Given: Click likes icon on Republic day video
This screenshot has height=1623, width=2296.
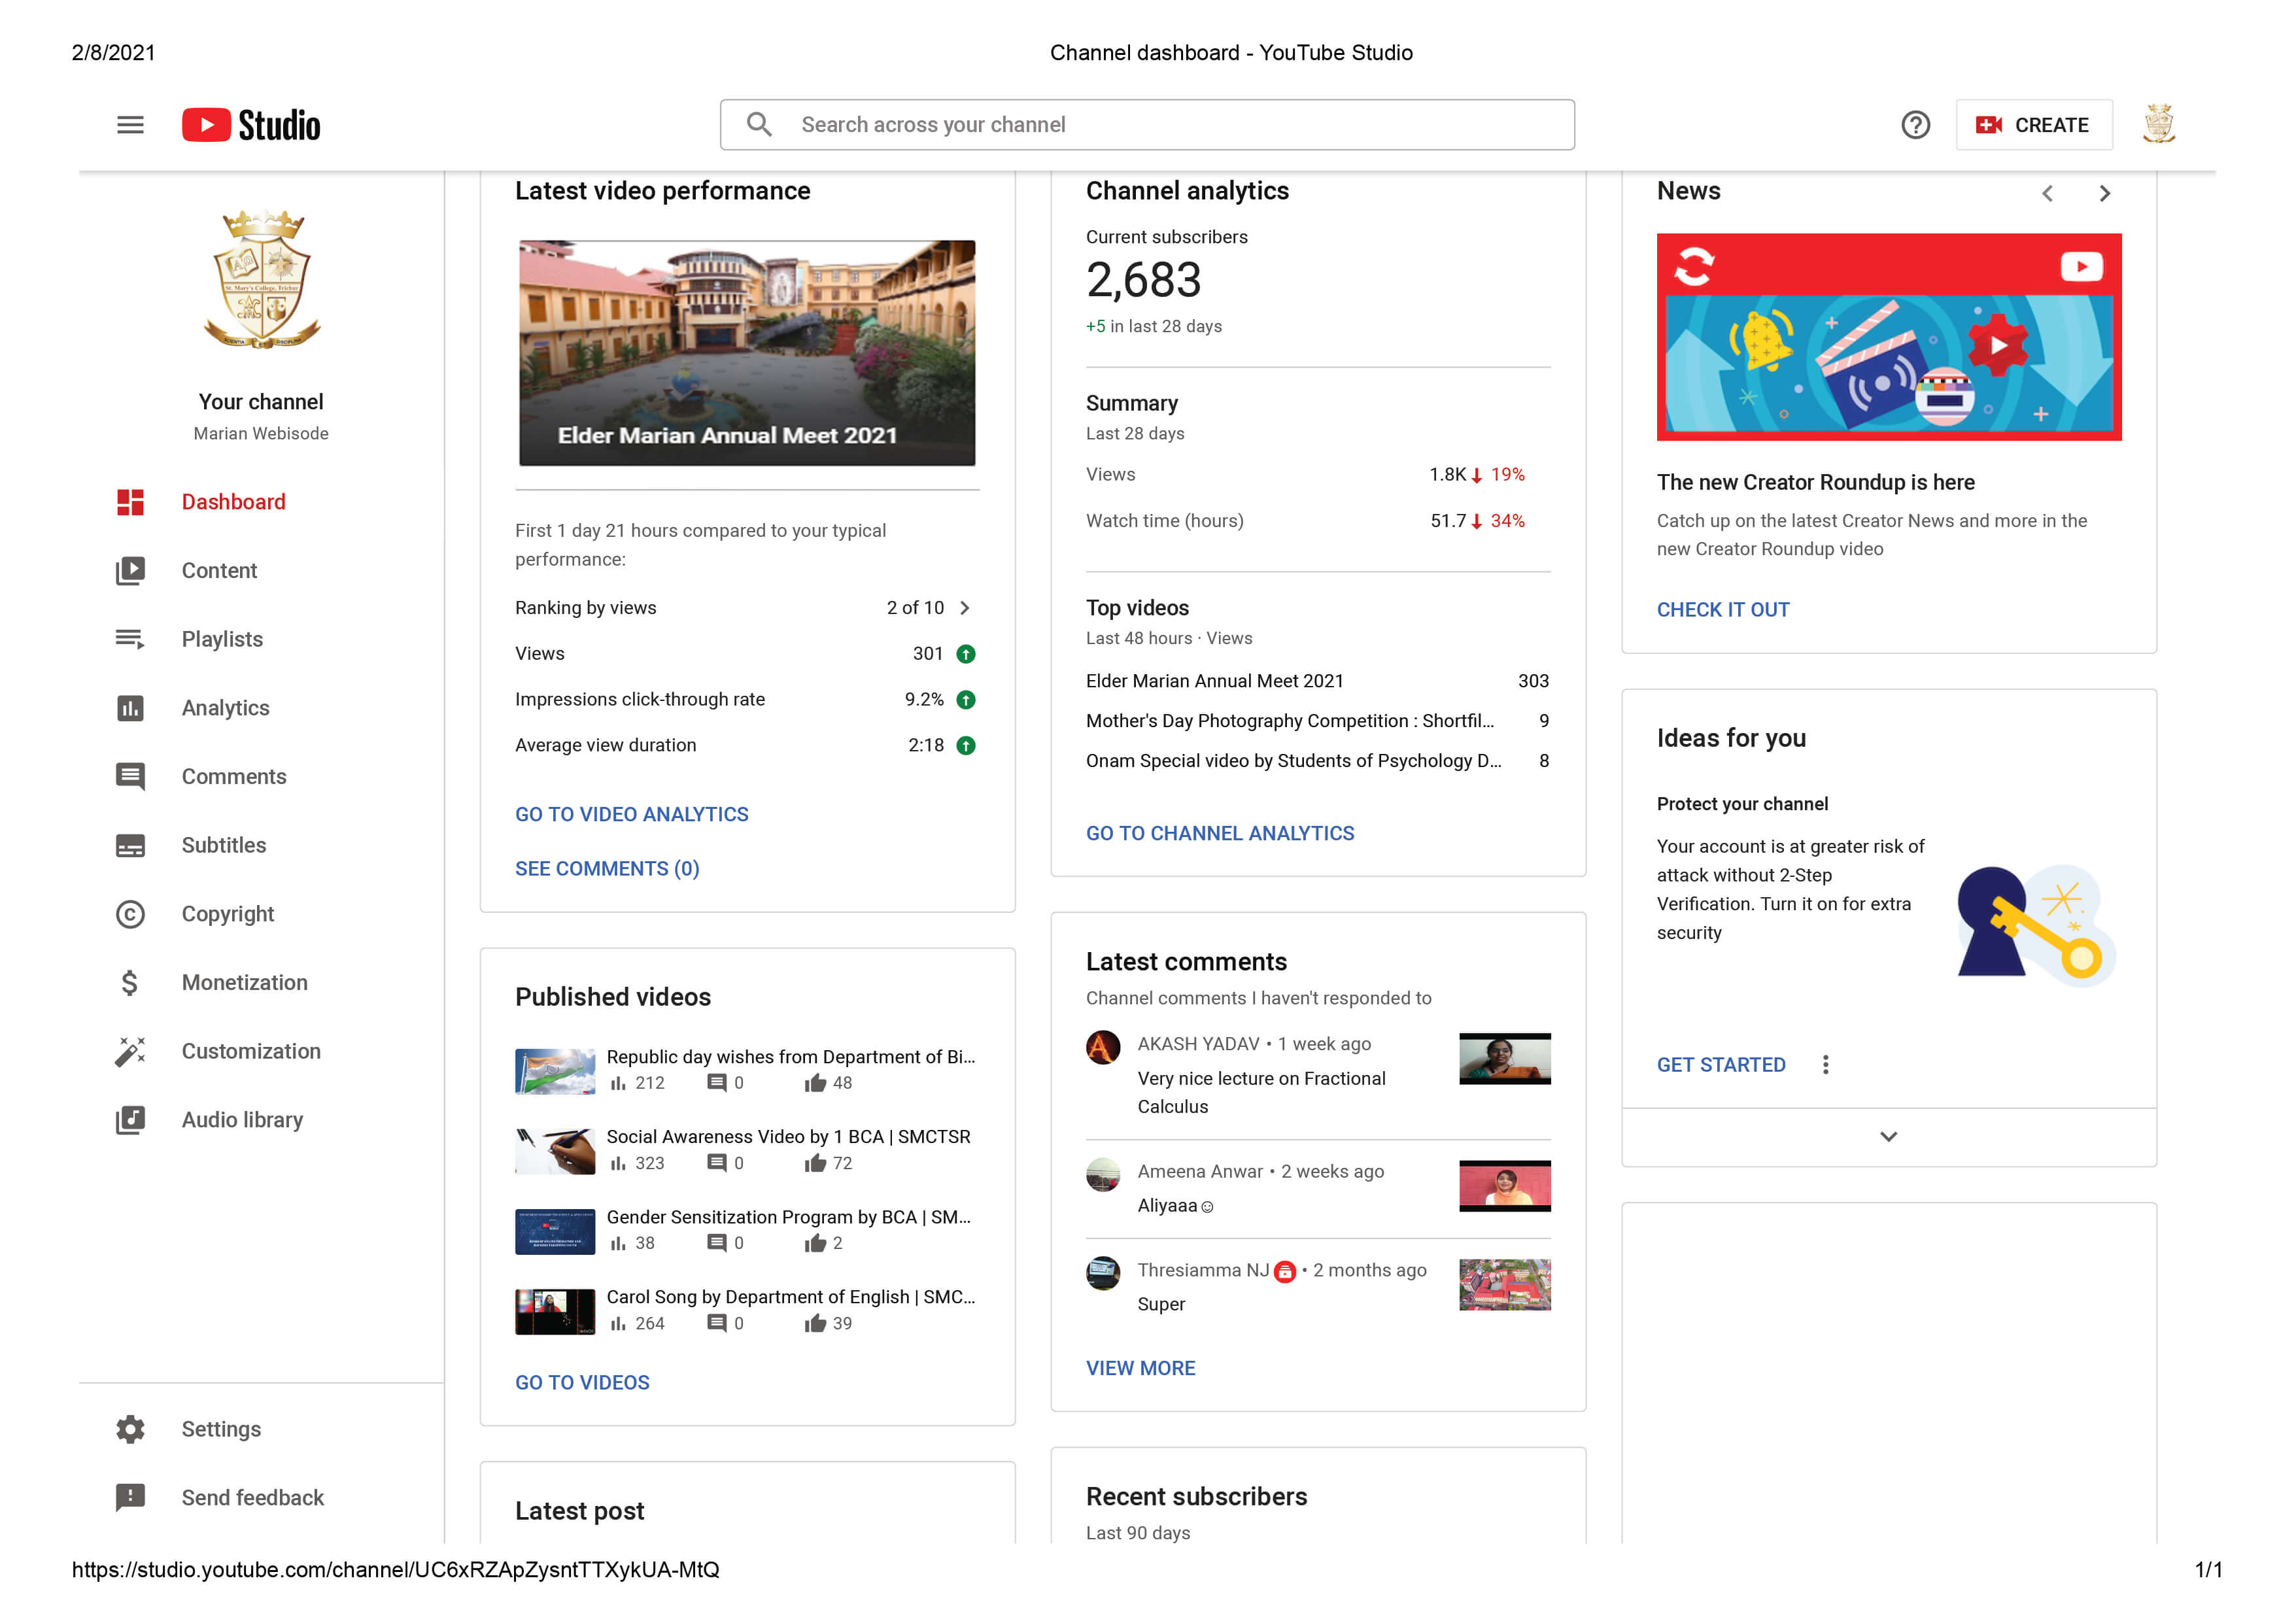Looking at the screenshot, I should pos(815,1083).
